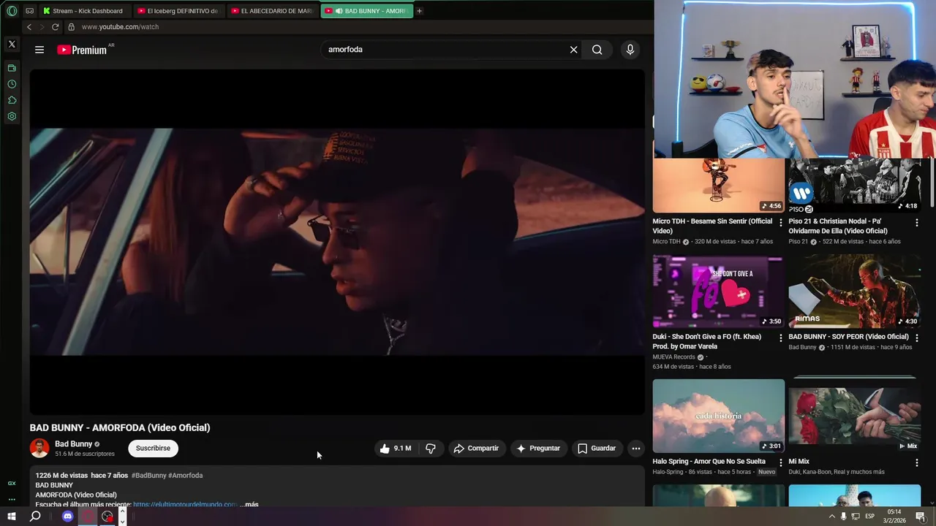
Task: Switch to the EL ABECEDARIO DE MARI tab
Action: (273, 11)
